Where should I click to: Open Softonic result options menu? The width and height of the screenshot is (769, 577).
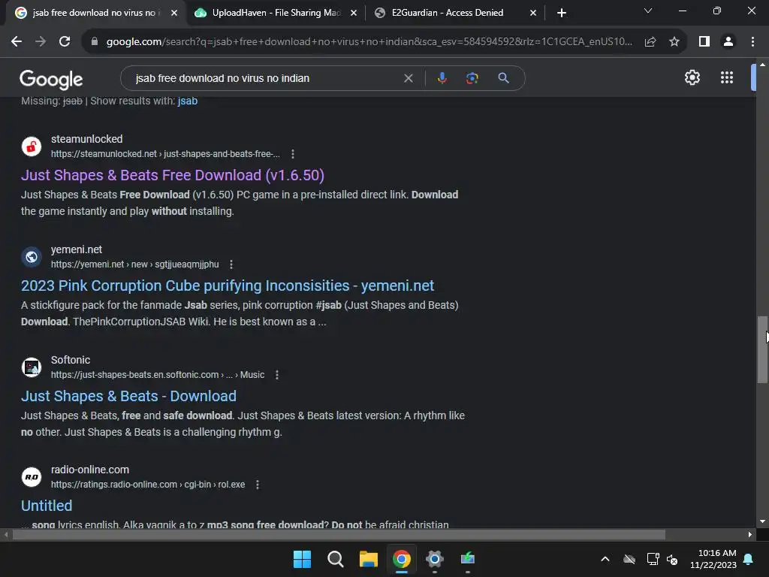(277, 375)
